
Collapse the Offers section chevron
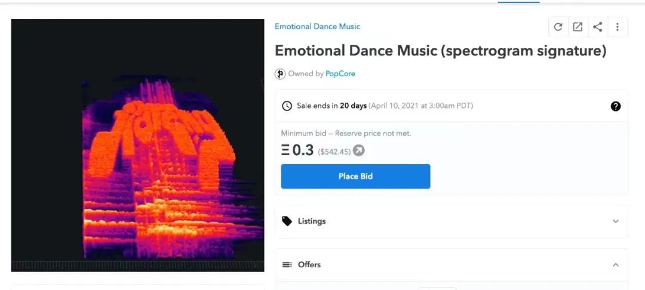coord(615,265)
